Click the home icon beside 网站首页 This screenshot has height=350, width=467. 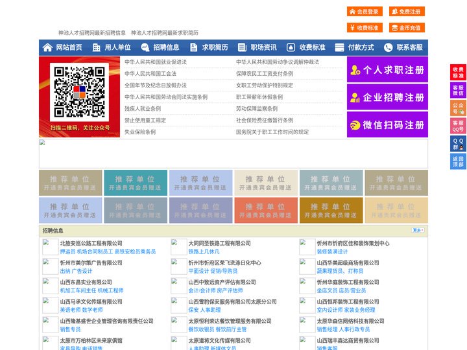point(47,47)
